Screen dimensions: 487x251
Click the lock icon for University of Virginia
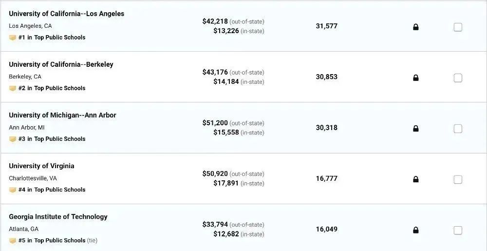pos(415,179)
